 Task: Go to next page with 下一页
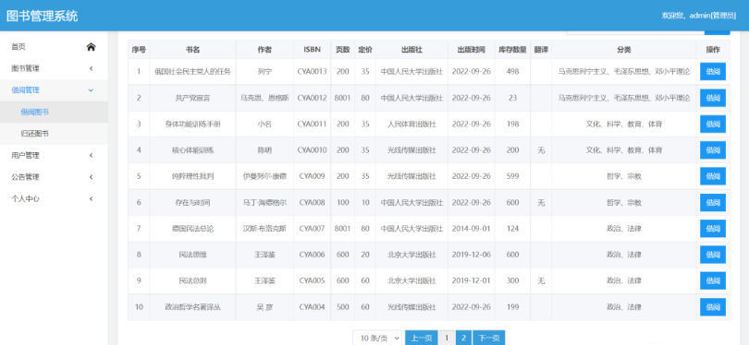(488, 338)
